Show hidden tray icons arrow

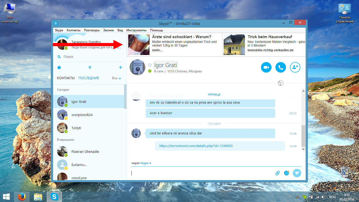pyautogui.click(x=290, y=197)
